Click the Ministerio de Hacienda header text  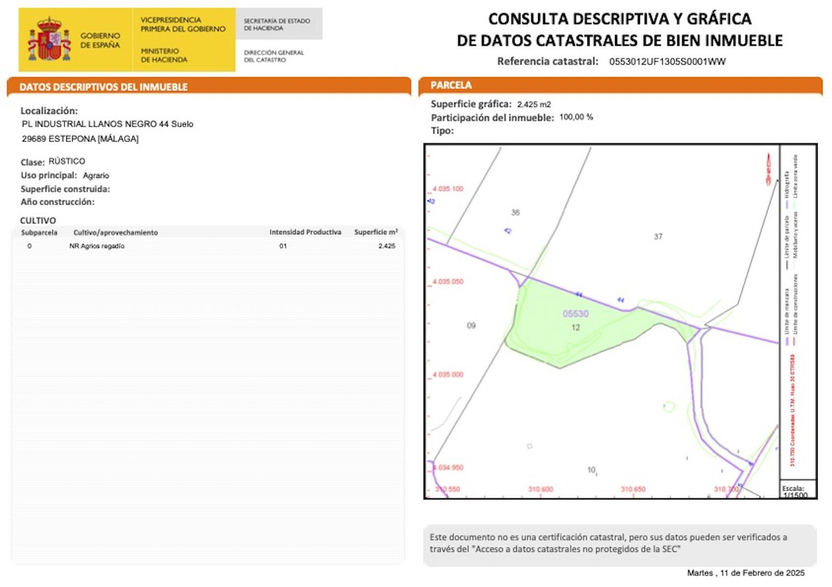click(164, 55)
